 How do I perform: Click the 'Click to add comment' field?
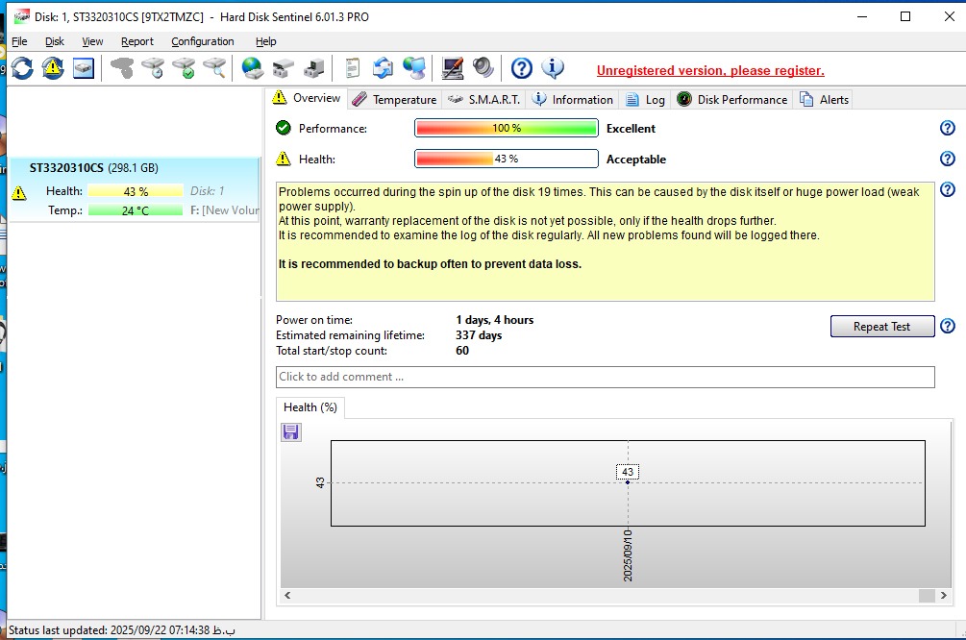605,377
